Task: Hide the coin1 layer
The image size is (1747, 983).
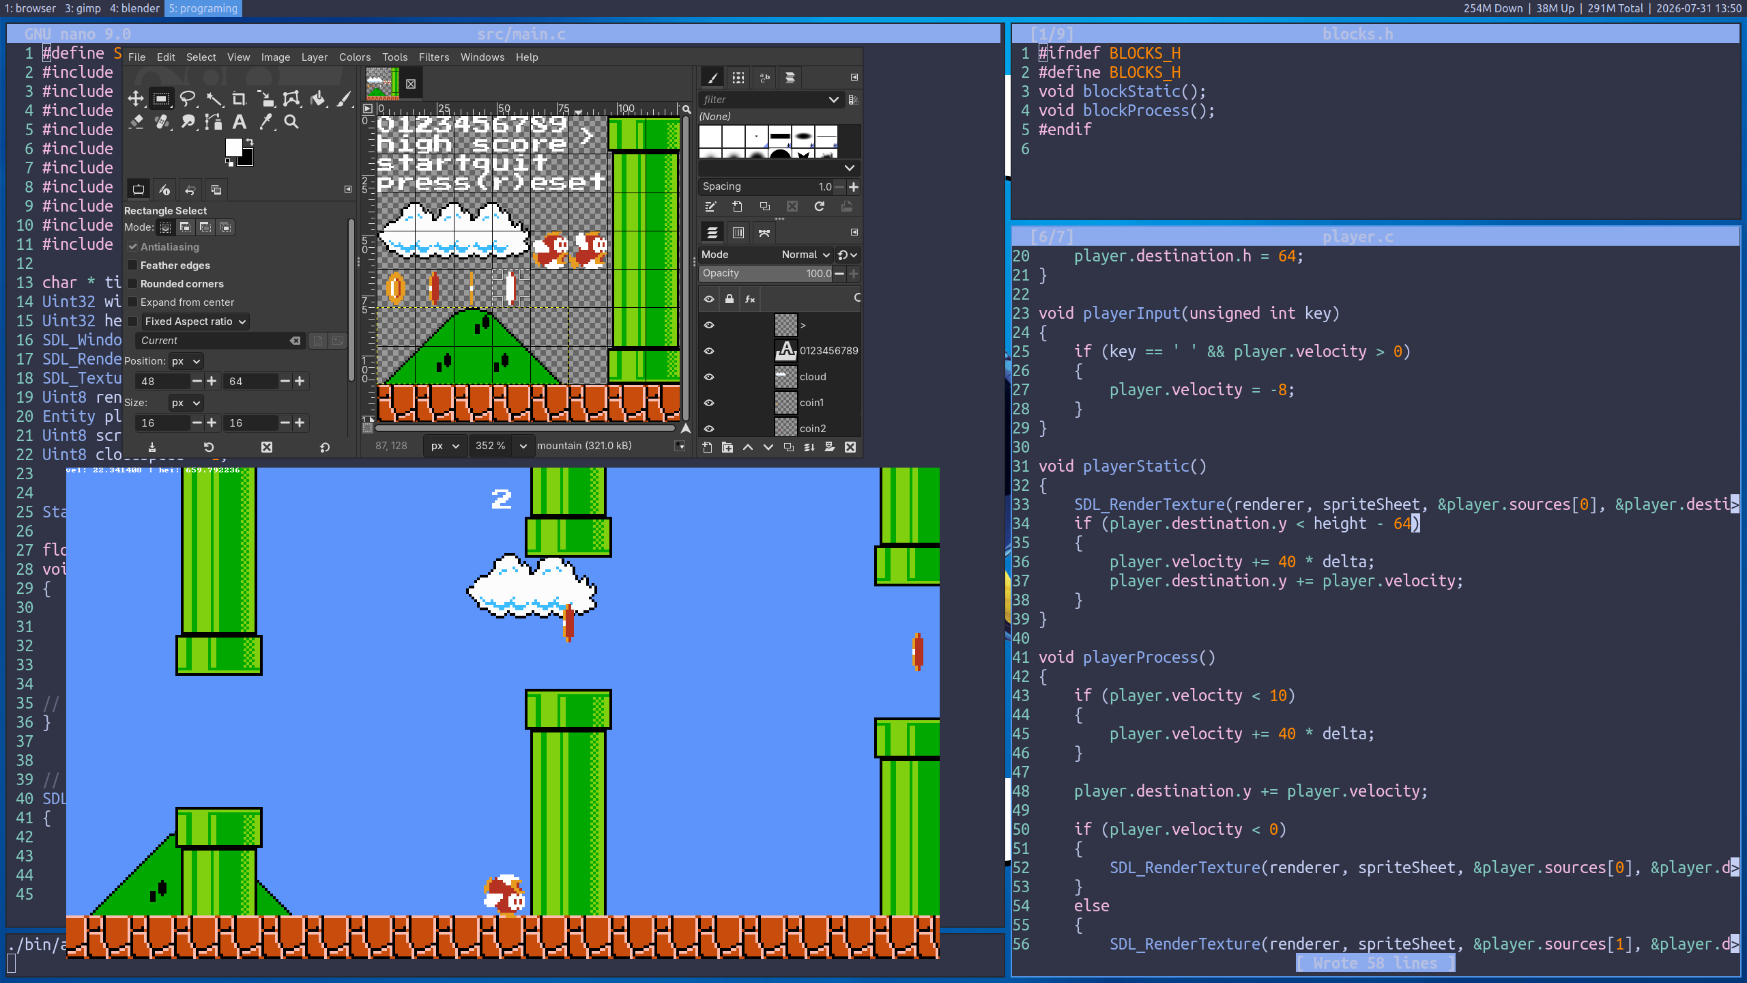Action: (x=709, y=403)
